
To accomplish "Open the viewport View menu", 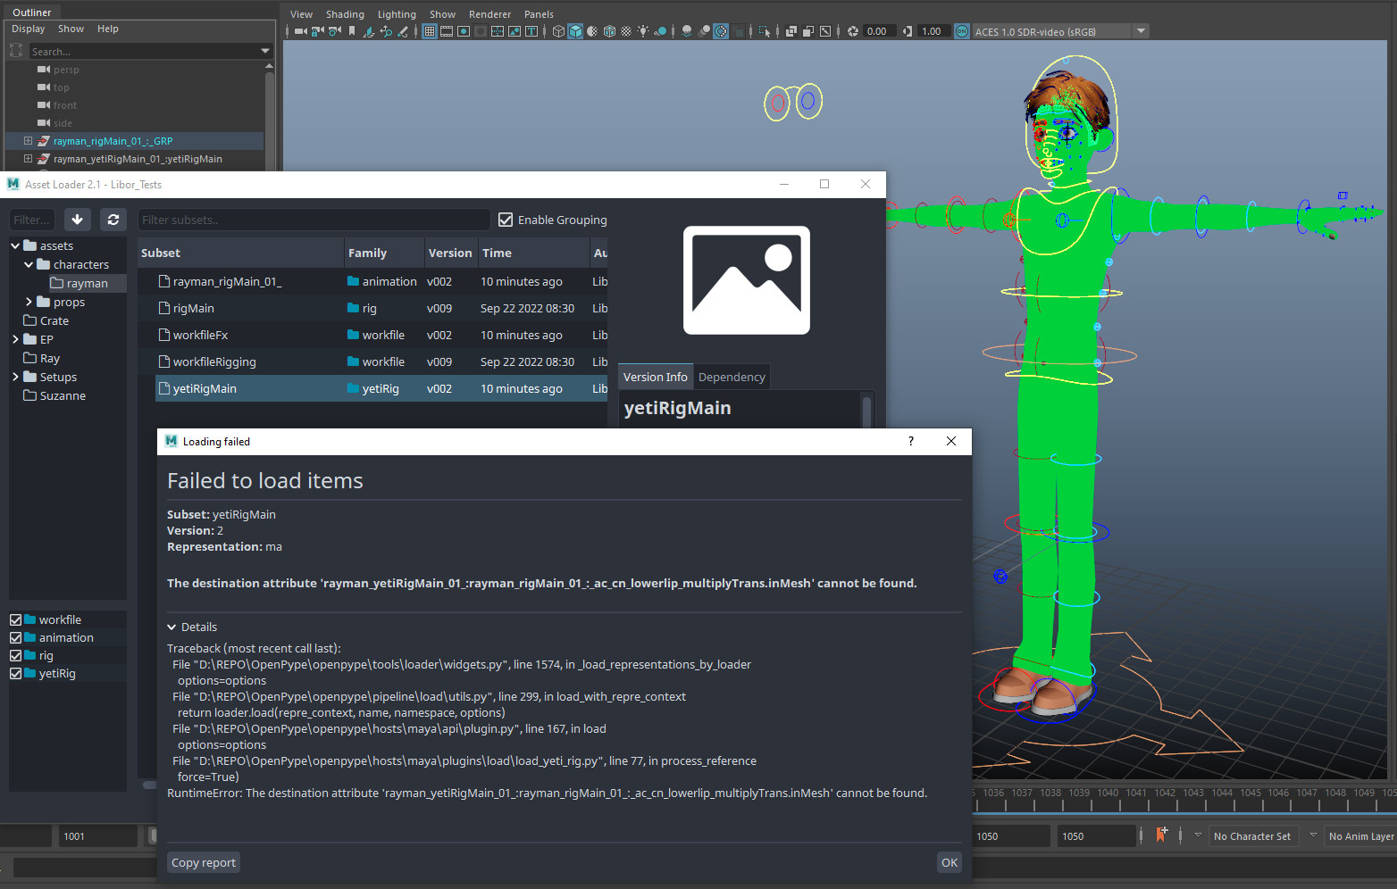I will pyautogui.click(x=302, y=14).
